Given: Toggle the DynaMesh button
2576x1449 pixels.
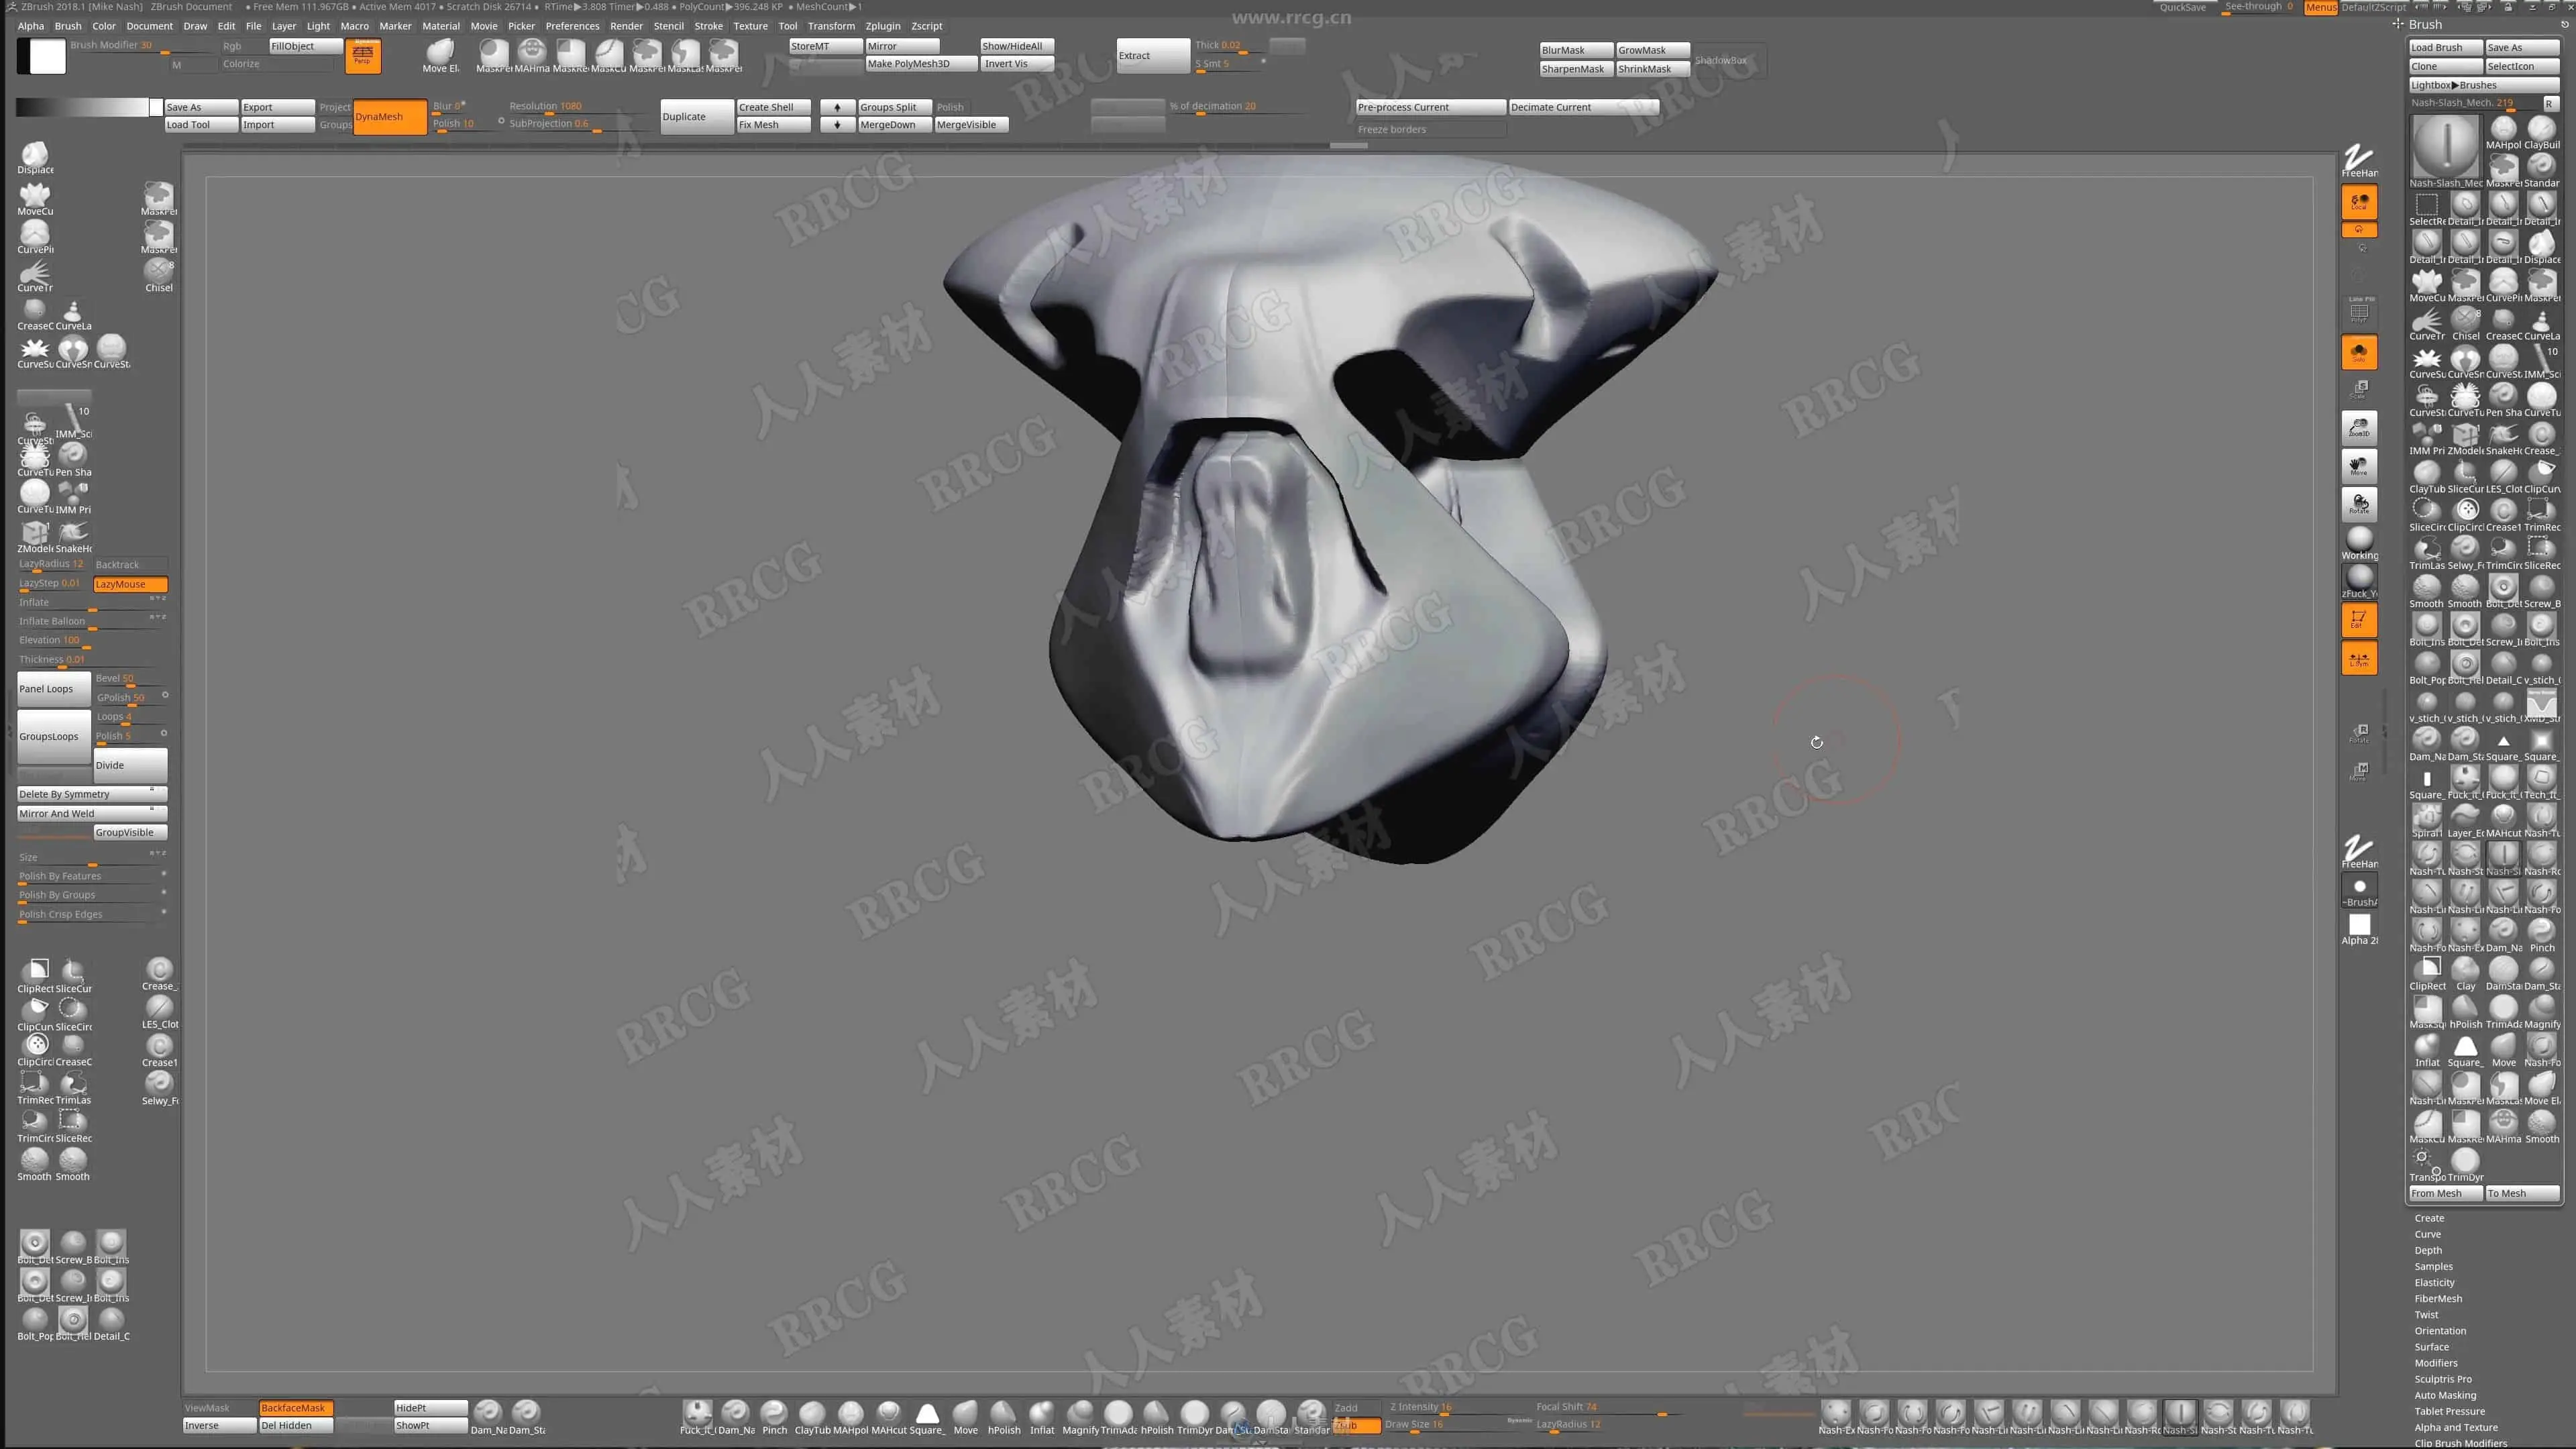Looking at the screenshot, I should [x=389, y=116].
